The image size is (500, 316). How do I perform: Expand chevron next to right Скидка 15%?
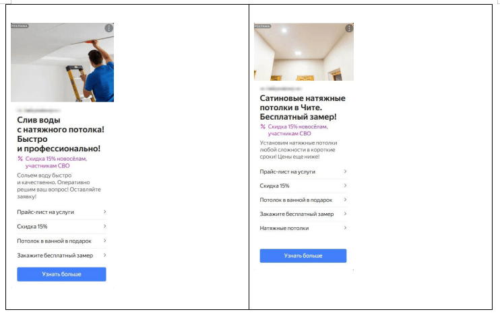[345, 185]
